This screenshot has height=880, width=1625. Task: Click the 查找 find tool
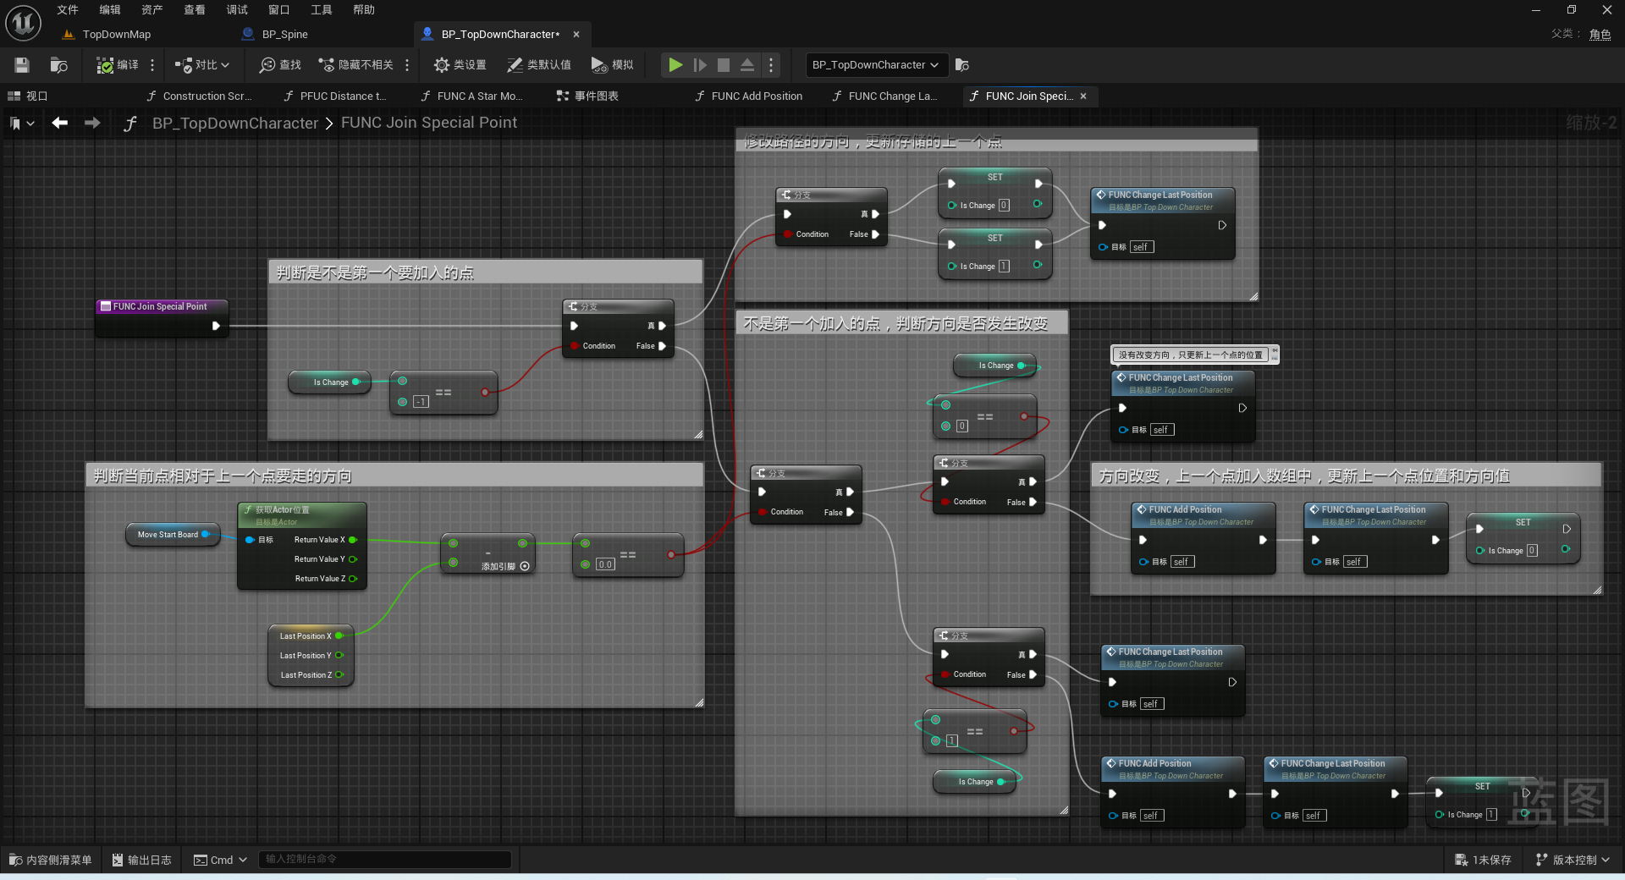click(x=280, y=65)
